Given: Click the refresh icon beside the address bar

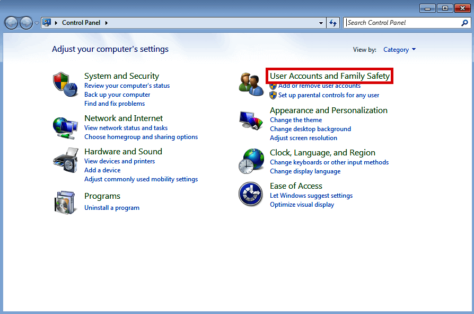Looking at the screenshot, I should pyautogui.click(x=333, y=22).
